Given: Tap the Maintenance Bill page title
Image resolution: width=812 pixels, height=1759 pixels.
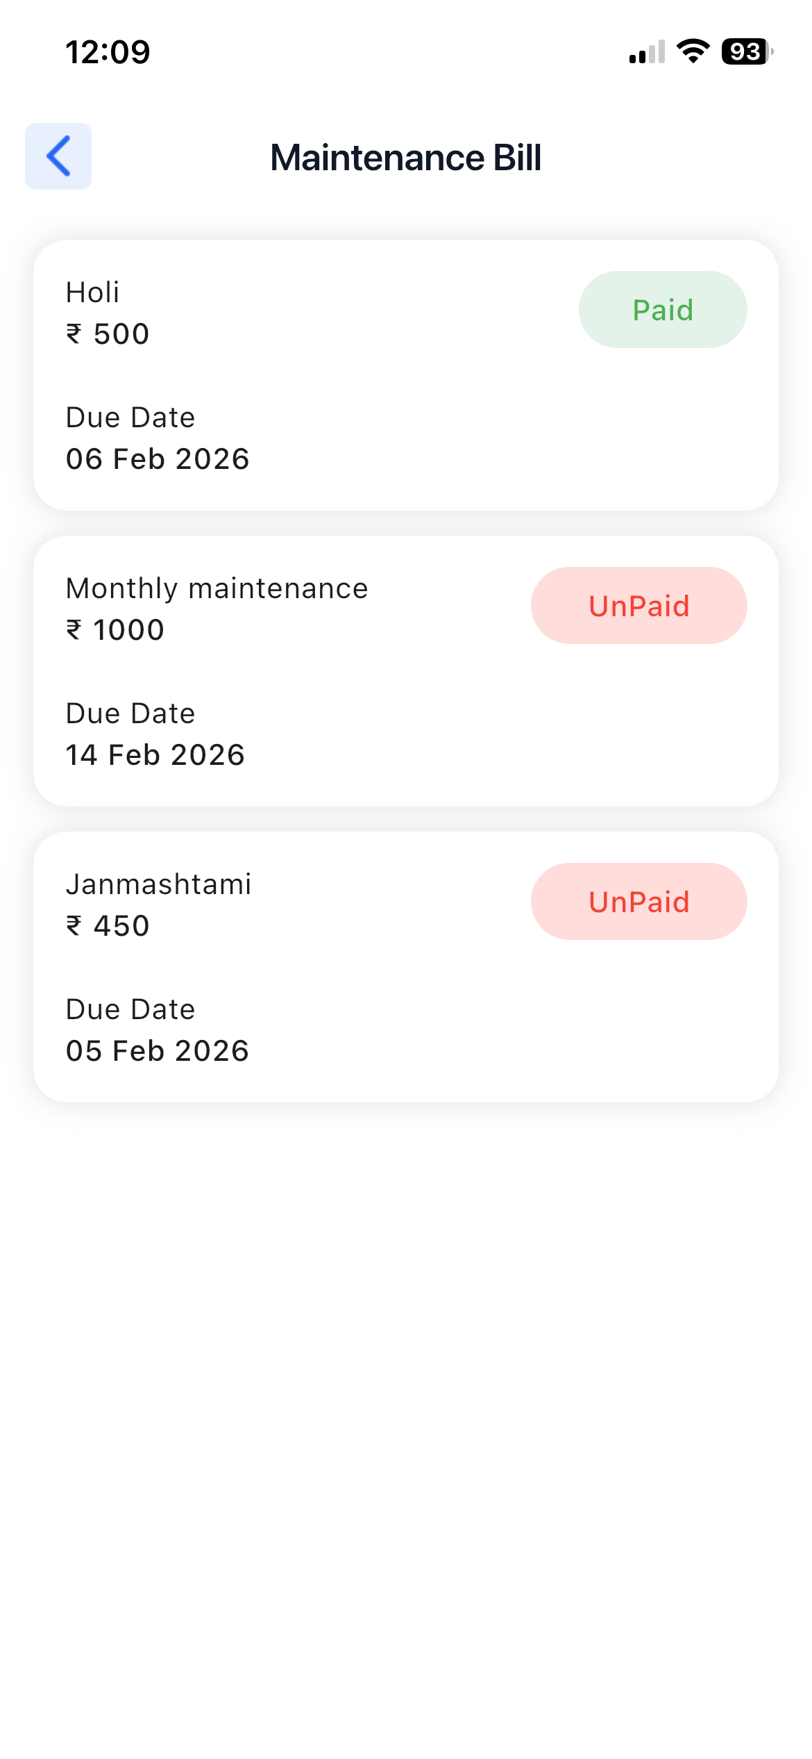Looking at the screenshot, I should 405,158.
